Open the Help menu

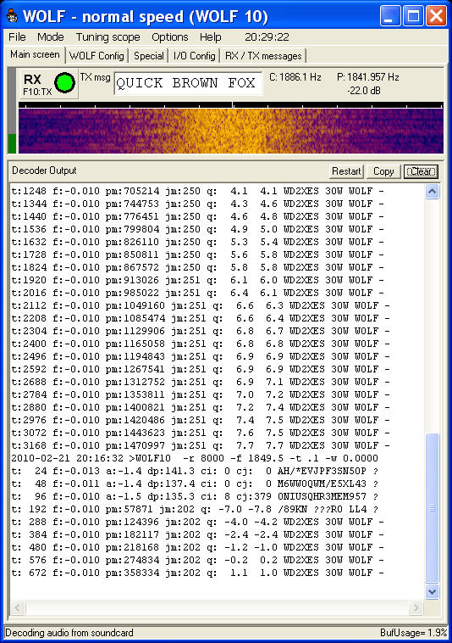pos(210,37)
